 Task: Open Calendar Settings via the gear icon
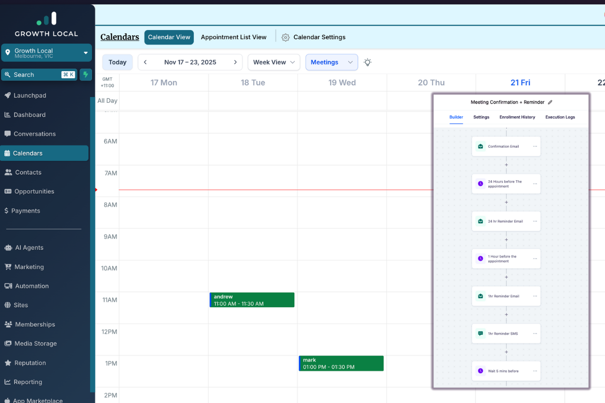286,37
